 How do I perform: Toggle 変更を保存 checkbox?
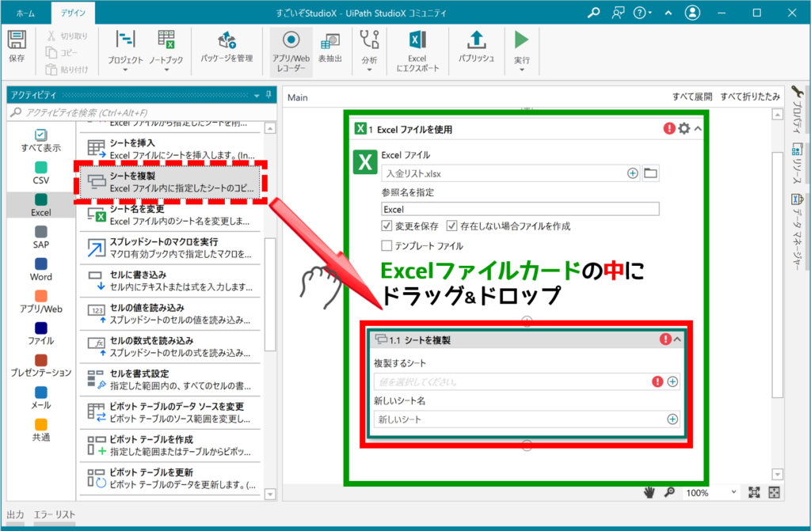(x=386, y=226)
